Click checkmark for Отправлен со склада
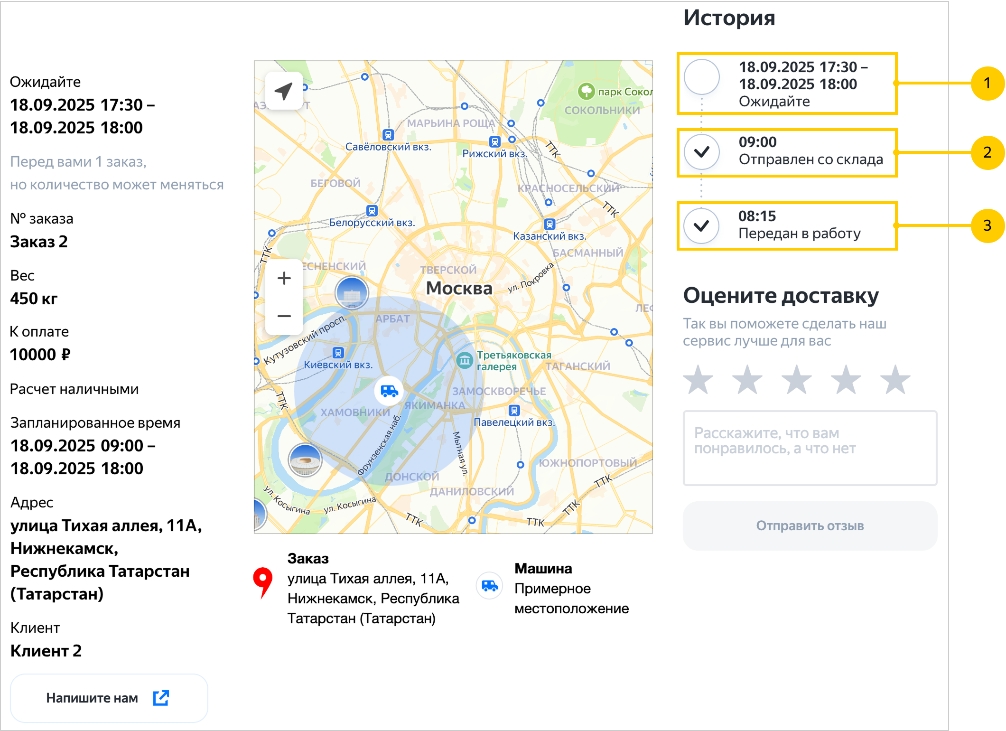This screenshot has height=731, width=1006. coord(702,152)
